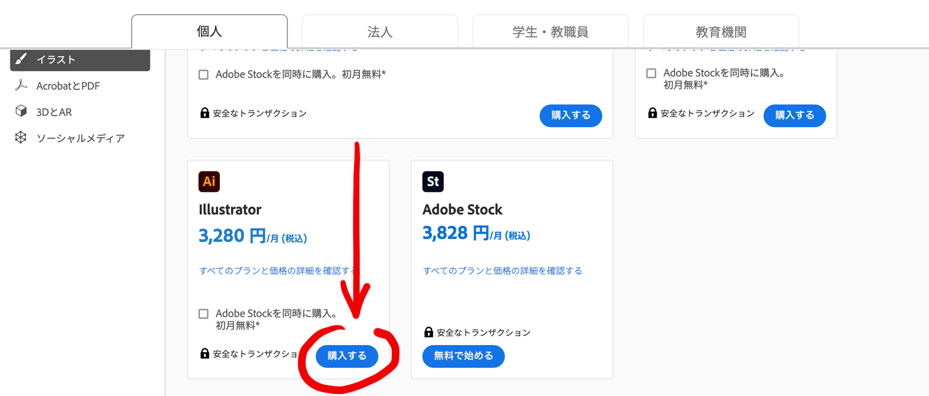Enable Adobe Stock checkbox in Illustrator card
The image size is (929, 396).
click(x=204, y=314)
